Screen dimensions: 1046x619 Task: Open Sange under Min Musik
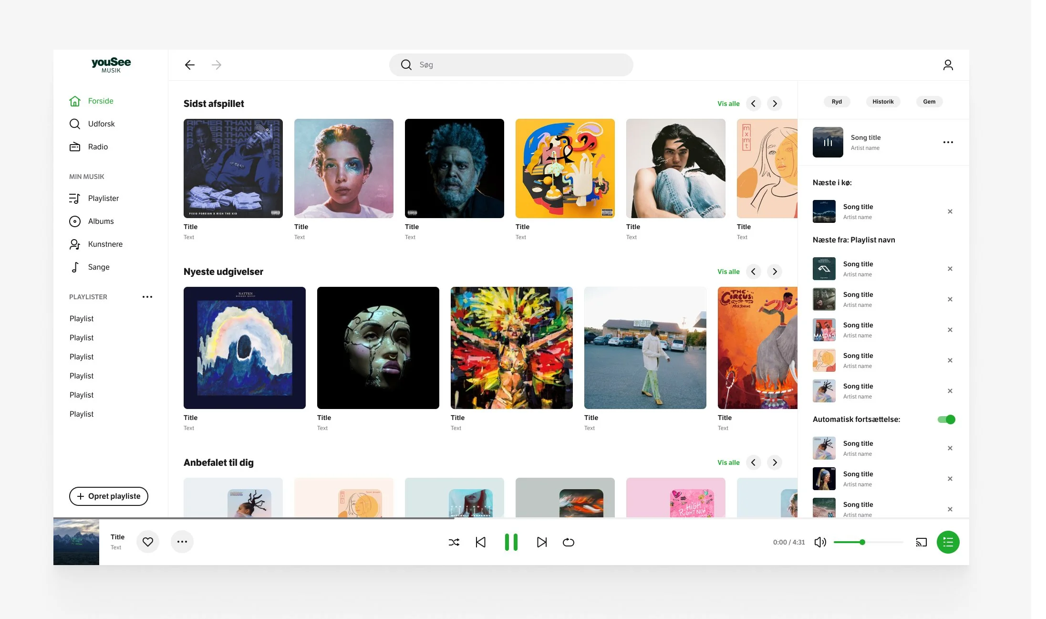tap(90, 267)
